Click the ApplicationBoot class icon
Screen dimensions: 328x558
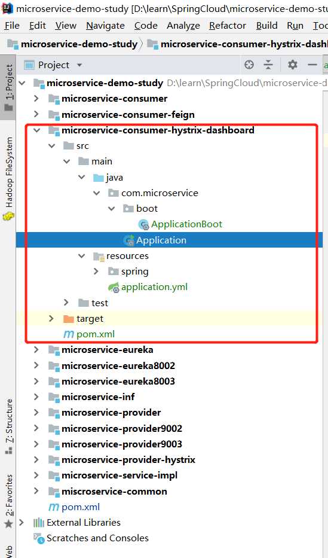tap(143, 224)
